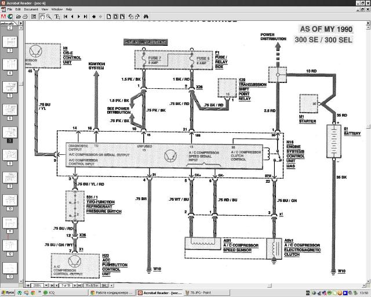Click the Chrome quick launch icon

(33, 293)
